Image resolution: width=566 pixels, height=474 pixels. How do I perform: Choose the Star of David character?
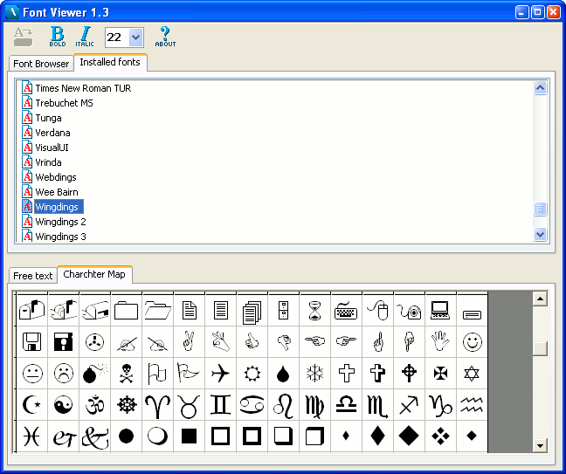tap(472, 374)
